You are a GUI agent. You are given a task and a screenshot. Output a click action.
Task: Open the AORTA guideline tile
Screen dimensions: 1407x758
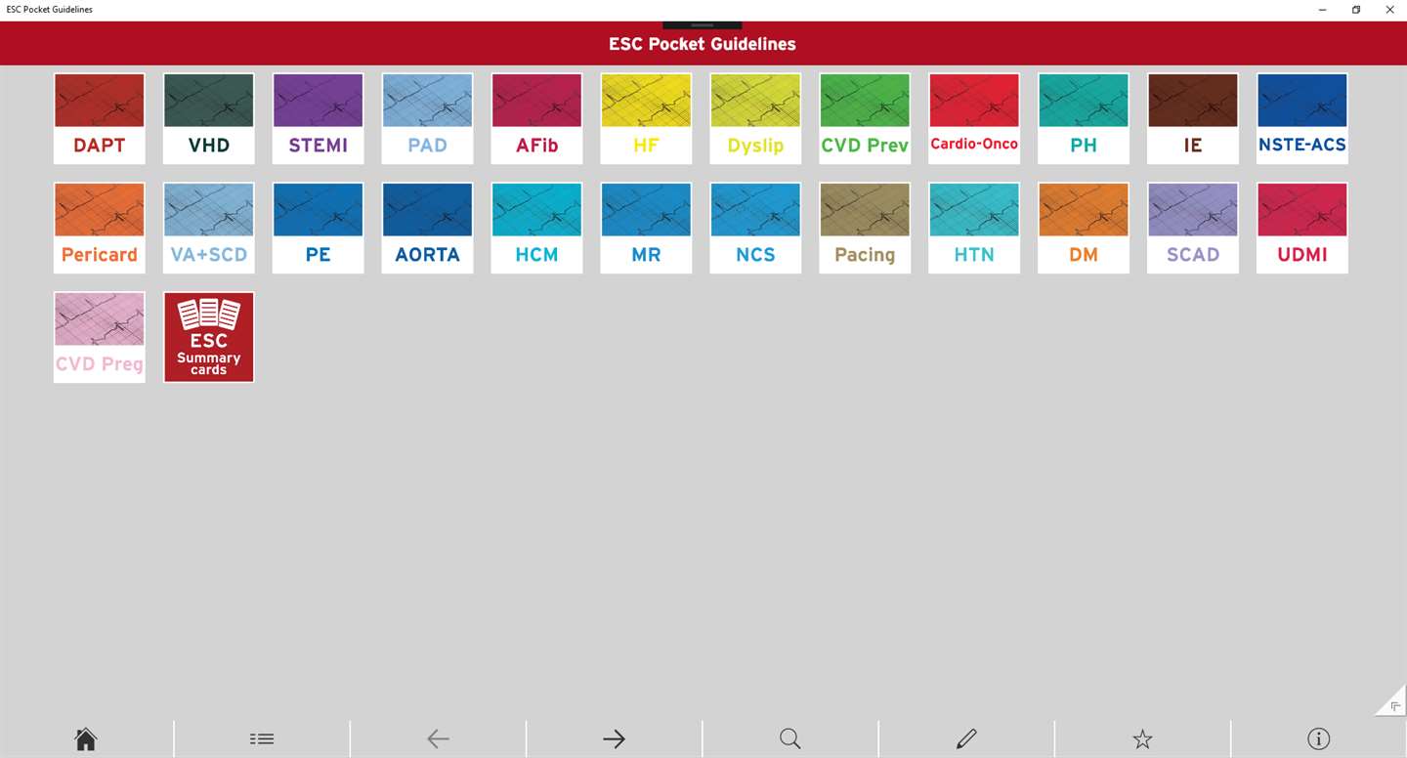428,229
